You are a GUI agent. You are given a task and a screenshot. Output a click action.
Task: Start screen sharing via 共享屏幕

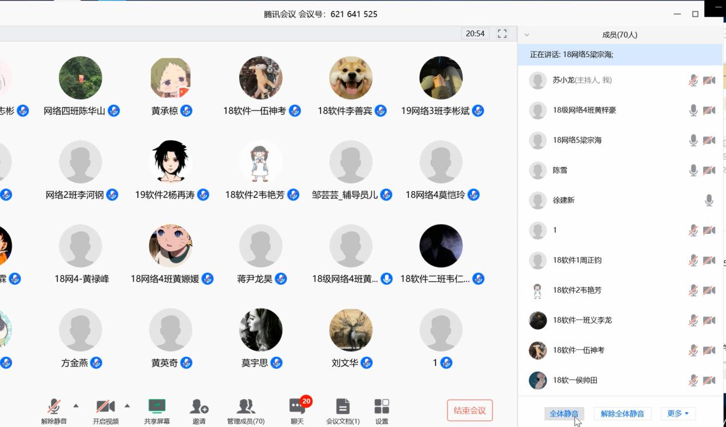[x=157, y=407]
